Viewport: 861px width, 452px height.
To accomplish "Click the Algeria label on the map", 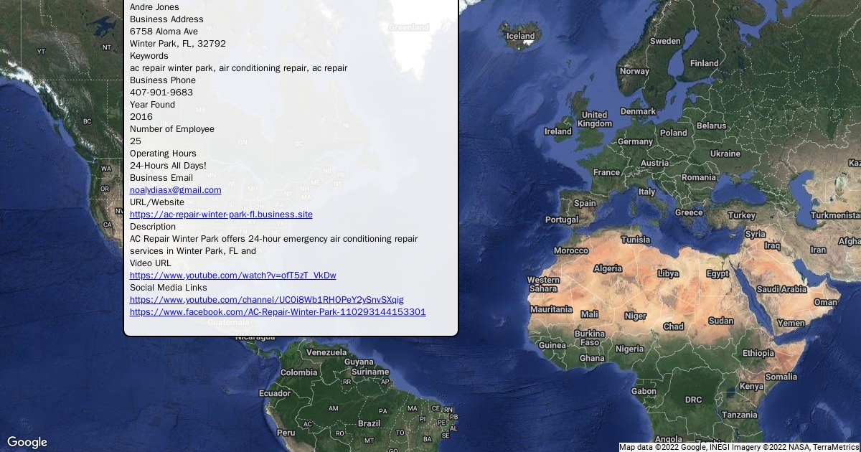I will tap(608, 268).
